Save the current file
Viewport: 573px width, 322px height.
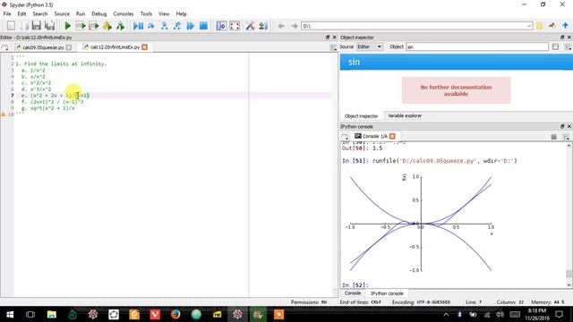36,26
